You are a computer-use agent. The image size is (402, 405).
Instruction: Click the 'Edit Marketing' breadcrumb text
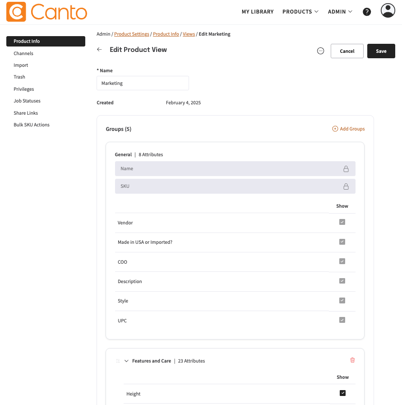[x=214, y=34]
